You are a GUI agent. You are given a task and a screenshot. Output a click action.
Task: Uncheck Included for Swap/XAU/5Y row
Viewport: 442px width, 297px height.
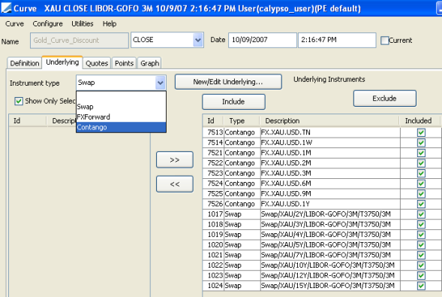click(421, 245)
